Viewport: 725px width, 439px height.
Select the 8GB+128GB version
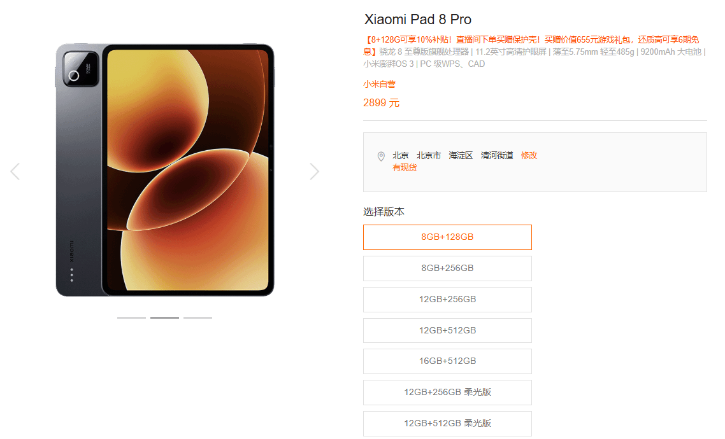click(x=447, y=237)
